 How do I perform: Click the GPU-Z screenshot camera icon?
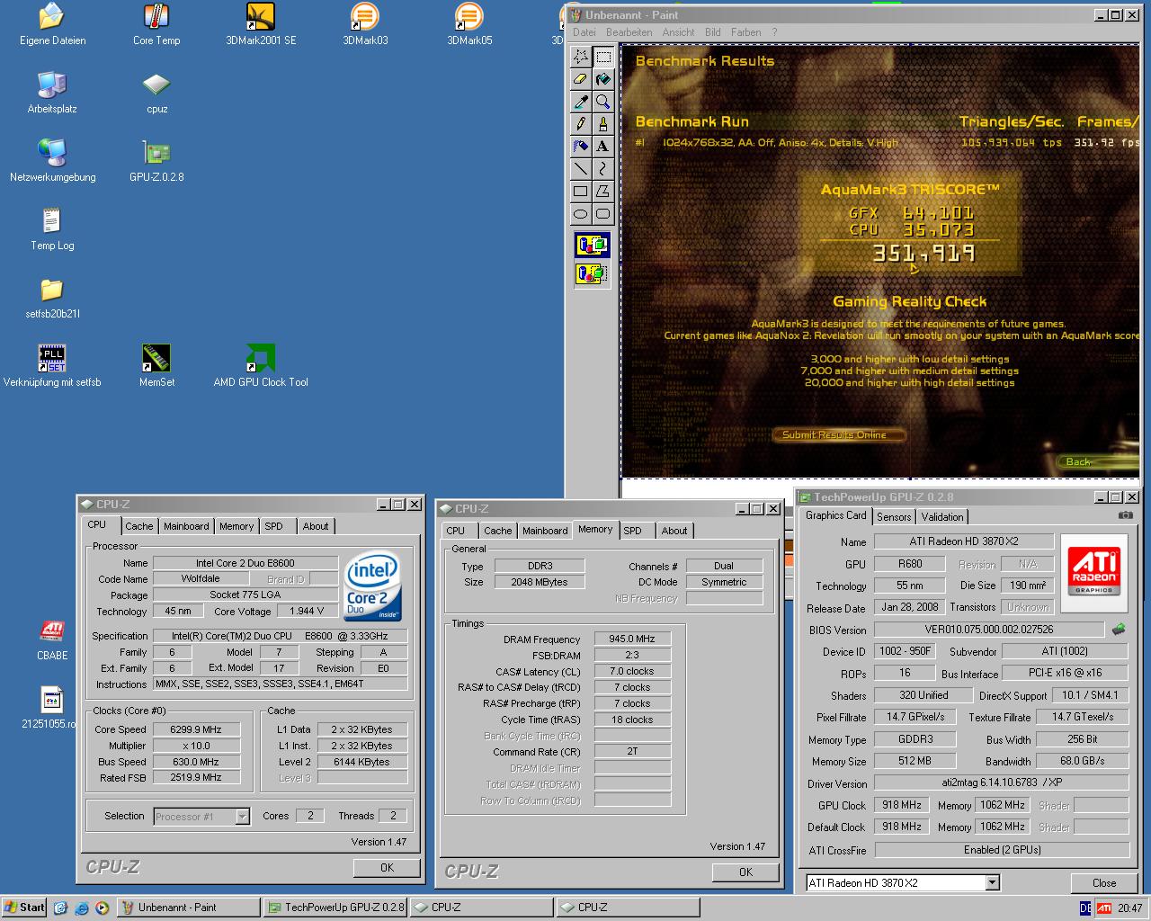(1125, 515)
